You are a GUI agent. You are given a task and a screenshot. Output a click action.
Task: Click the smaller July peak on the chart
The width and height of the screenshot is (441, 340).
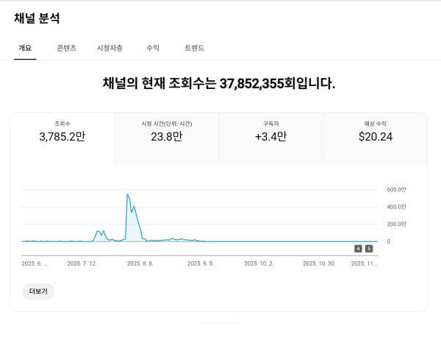coord(99,231)
